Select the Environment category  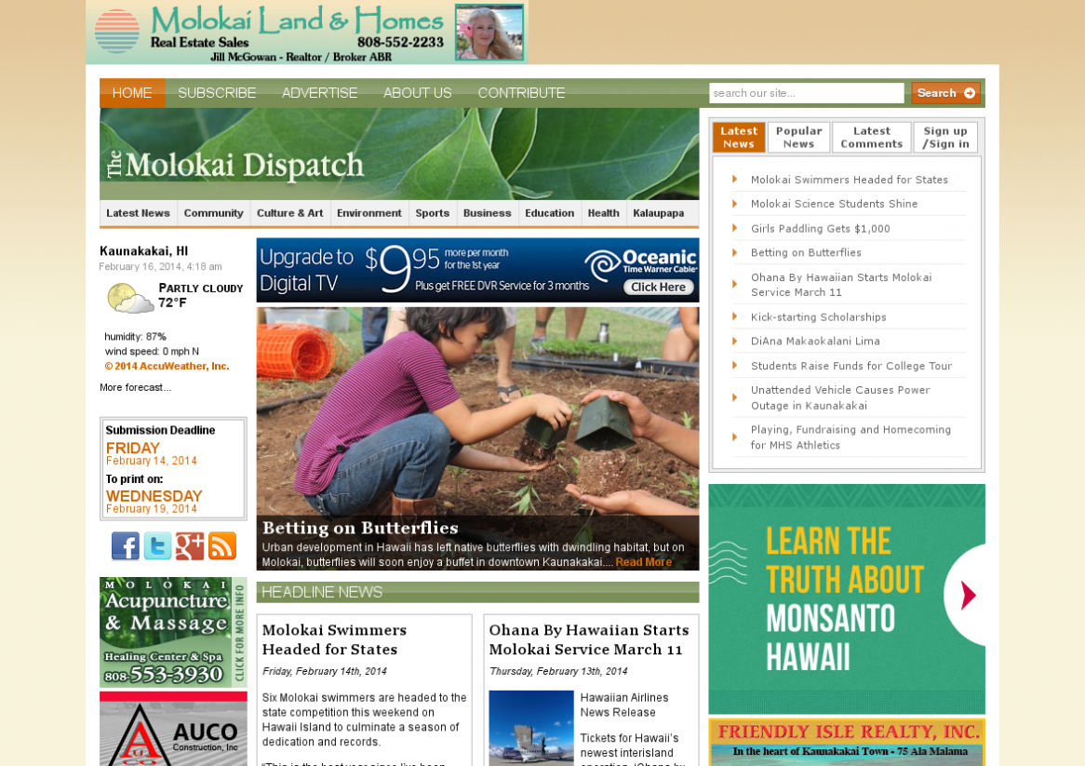tap(368, 213)
